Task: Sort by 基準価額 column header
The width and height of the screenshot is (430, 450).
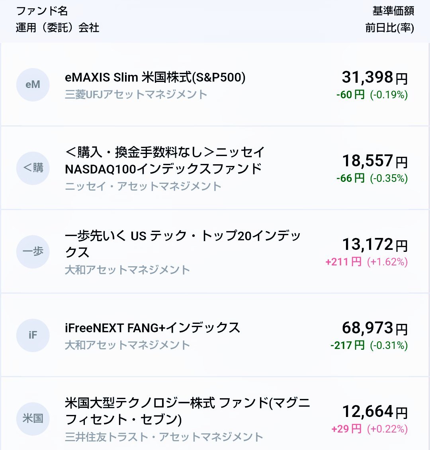Action: (x=393, y=11)
